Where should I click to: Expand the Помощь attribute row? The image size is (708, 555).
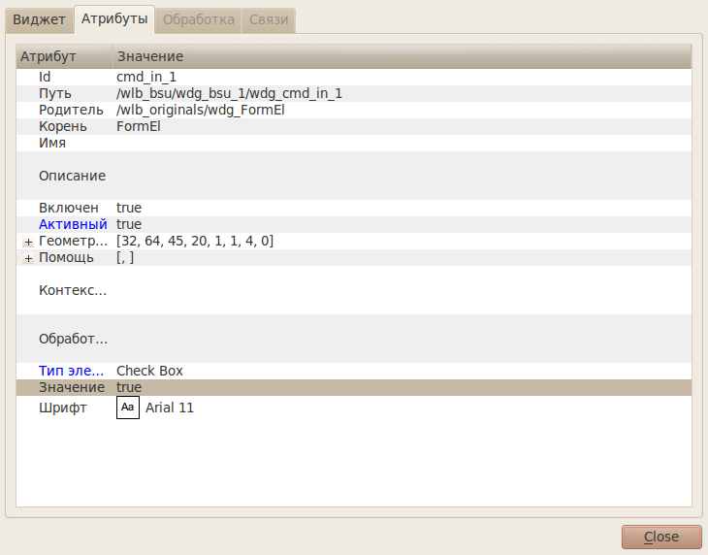[28, 258]
